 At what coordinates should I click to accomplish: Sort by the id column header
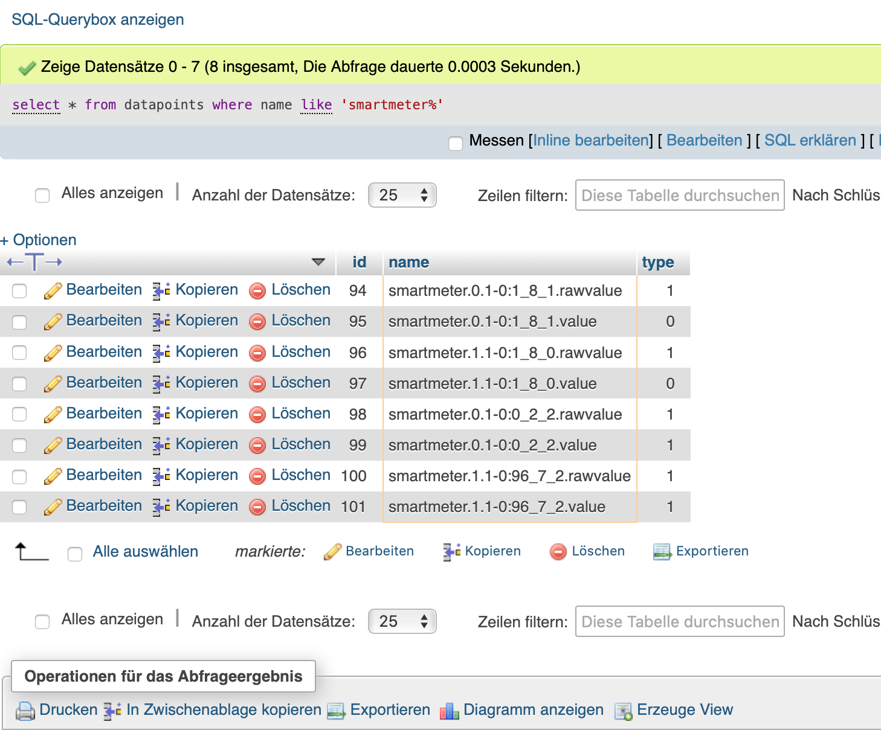pos(360,262)
